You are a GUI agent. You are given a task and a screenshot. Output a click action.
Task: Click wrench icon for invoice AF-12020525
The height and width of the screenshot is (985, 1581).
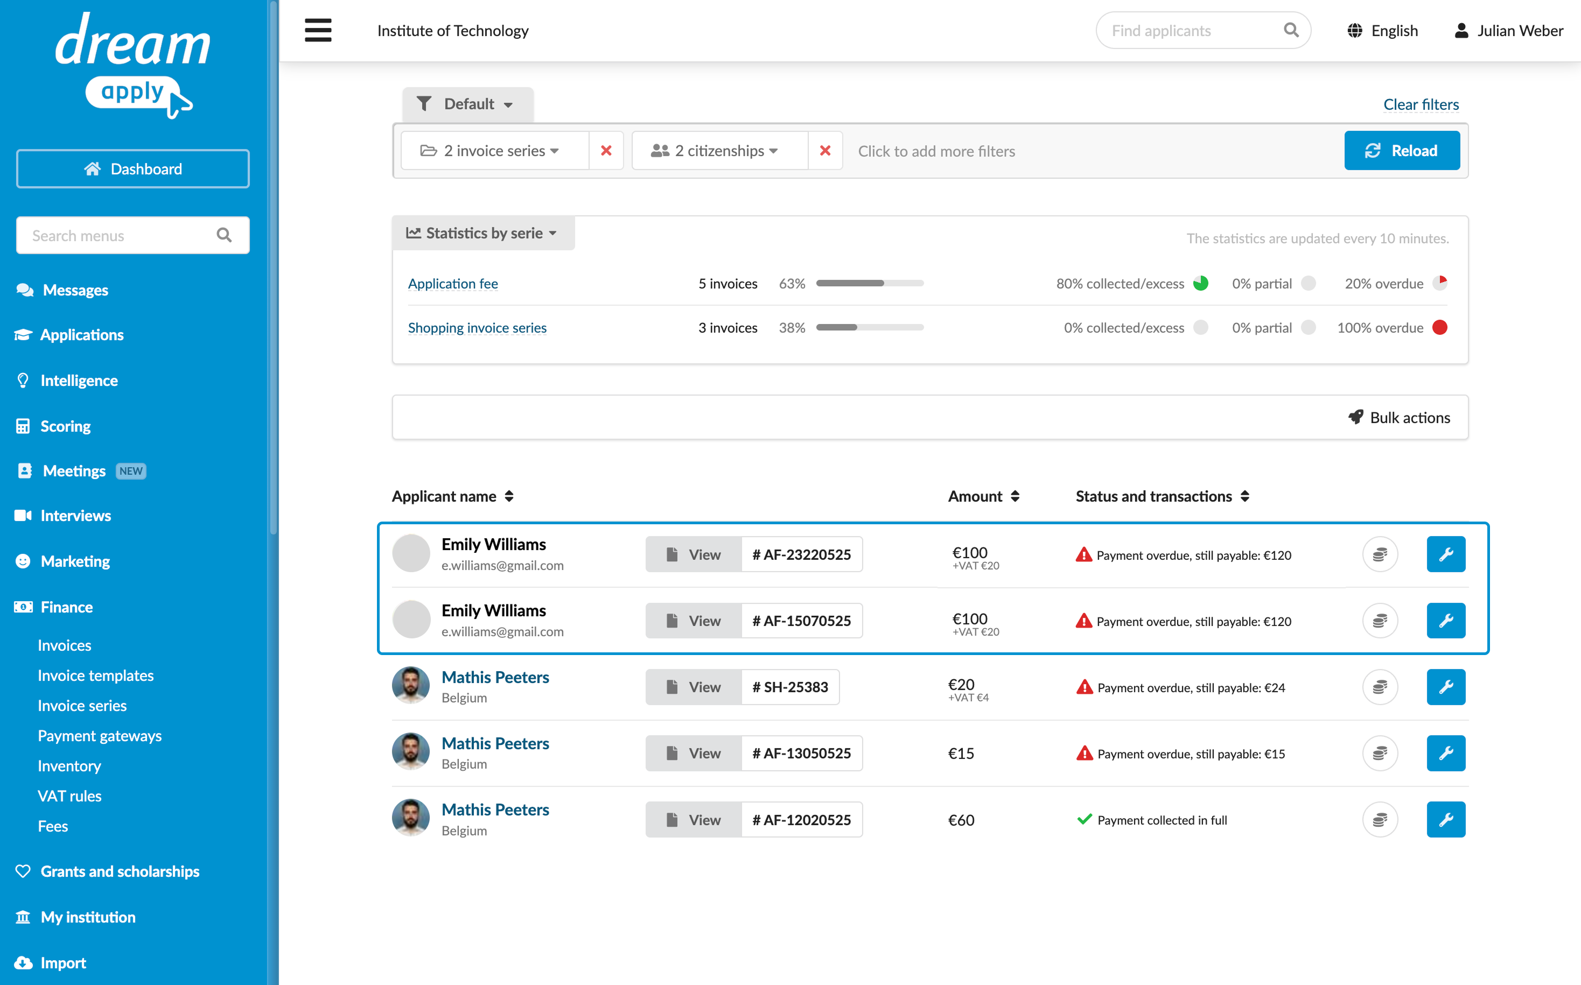click(1445, 820)
